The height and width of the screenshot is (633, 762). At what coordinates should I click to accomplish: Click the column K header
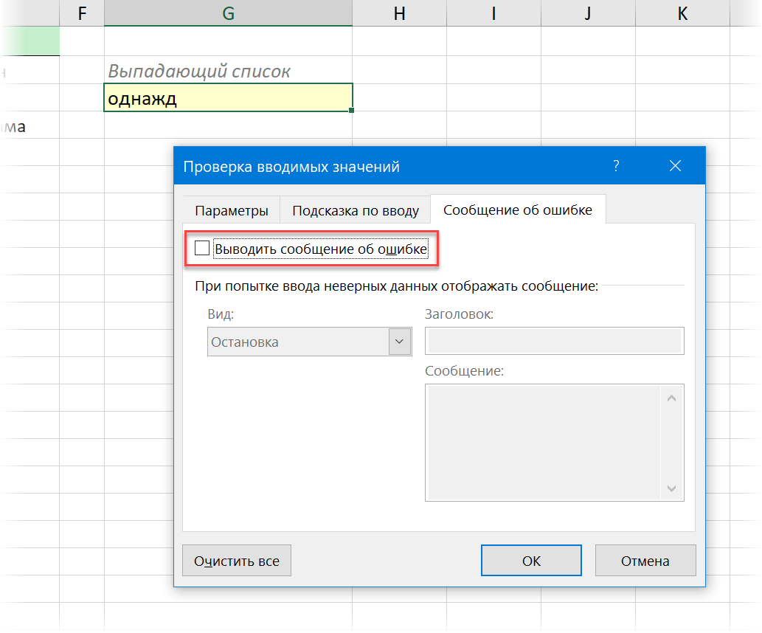[682, 13]
